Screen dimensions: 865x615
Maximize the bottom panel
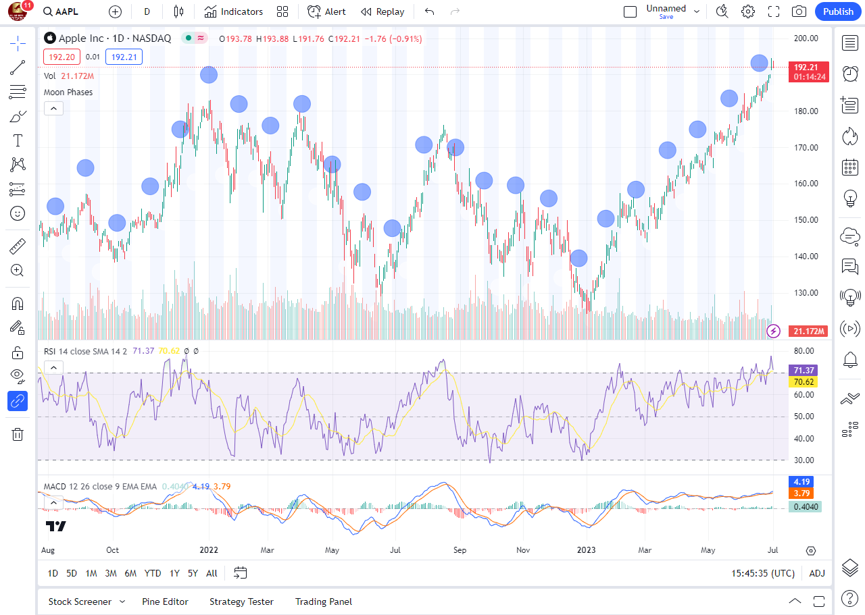(x=819, y=601)
